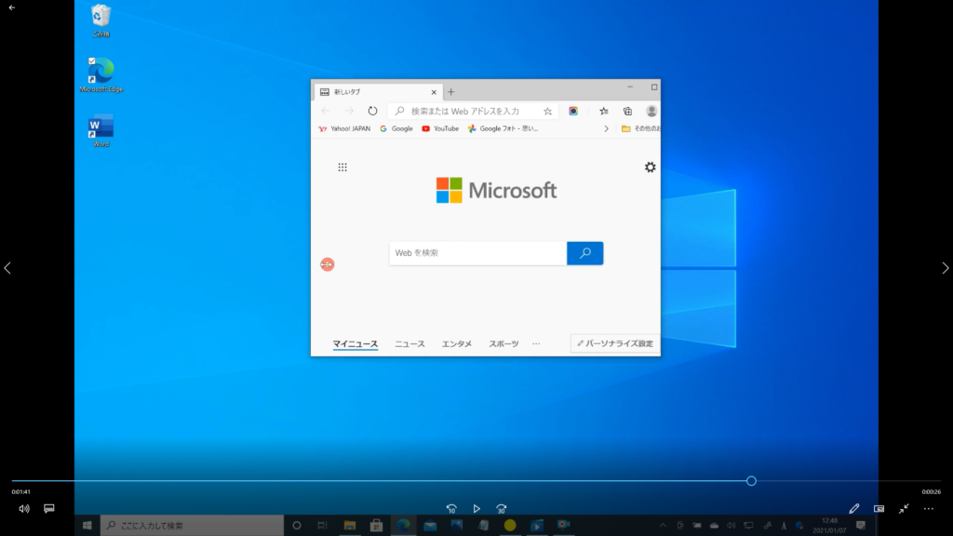Screen dimensions: 953x536
Task: Go to next item with right chevron
Action: (x=946, y=268)
